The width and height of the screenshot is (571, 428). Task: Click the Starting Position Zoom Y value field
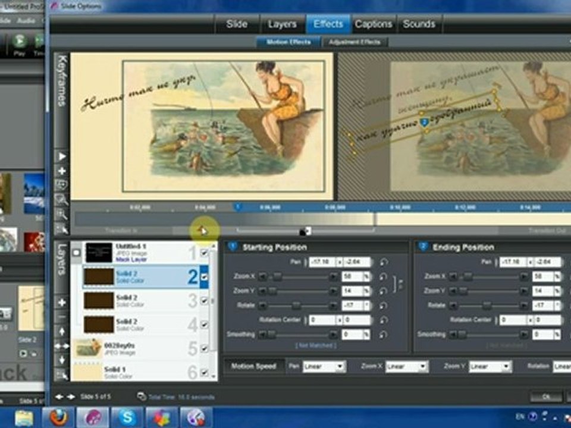[352, 291]
